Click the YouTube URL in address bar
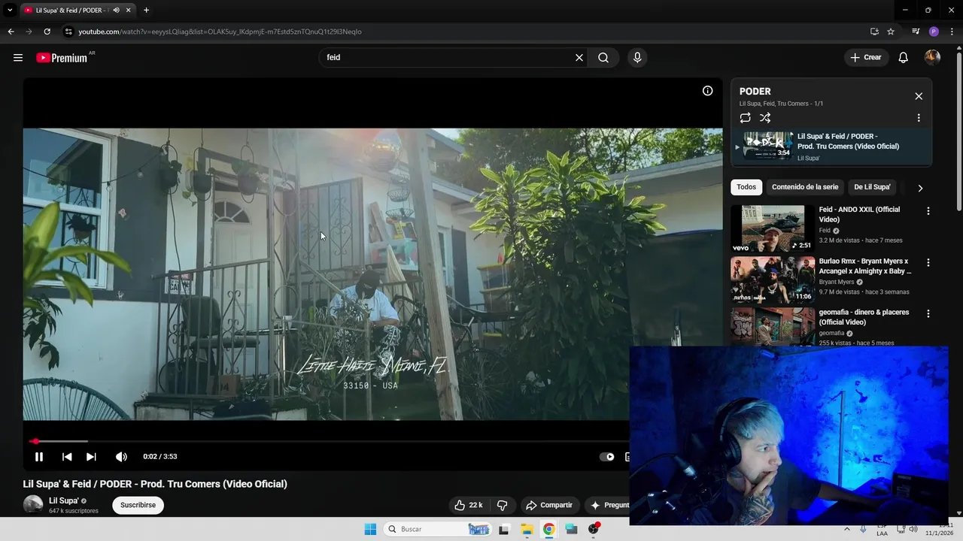Image resolution: width=963 pixels, height=541 pixels. [x=220, y=32]
